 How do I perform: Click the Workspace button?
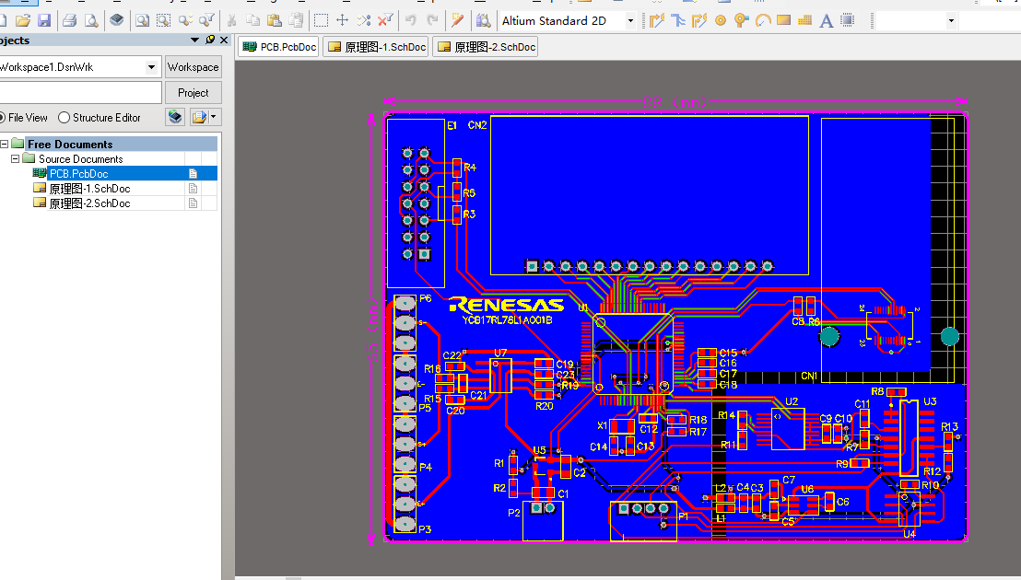193,67
